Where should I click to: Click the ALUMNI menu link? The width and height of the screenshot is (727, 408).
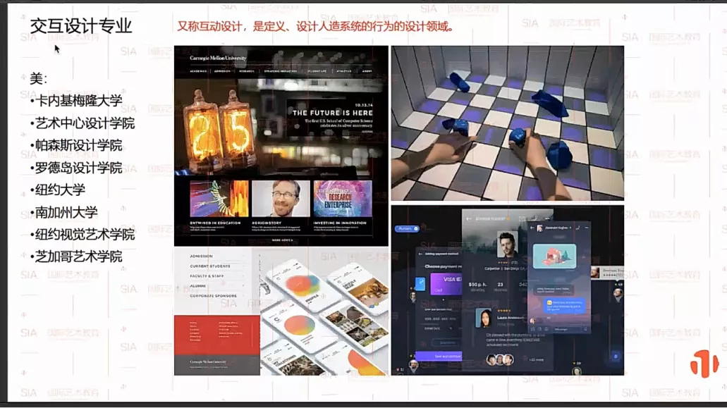coord(197,285)
